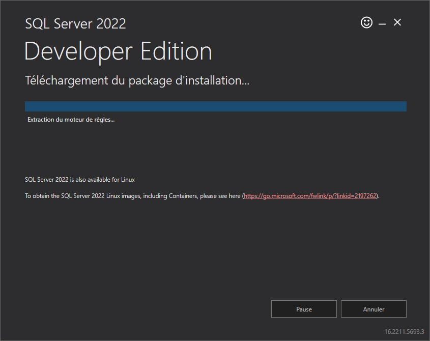
Task: Click the 'please see here' text
Action: (x=220, y=196)
